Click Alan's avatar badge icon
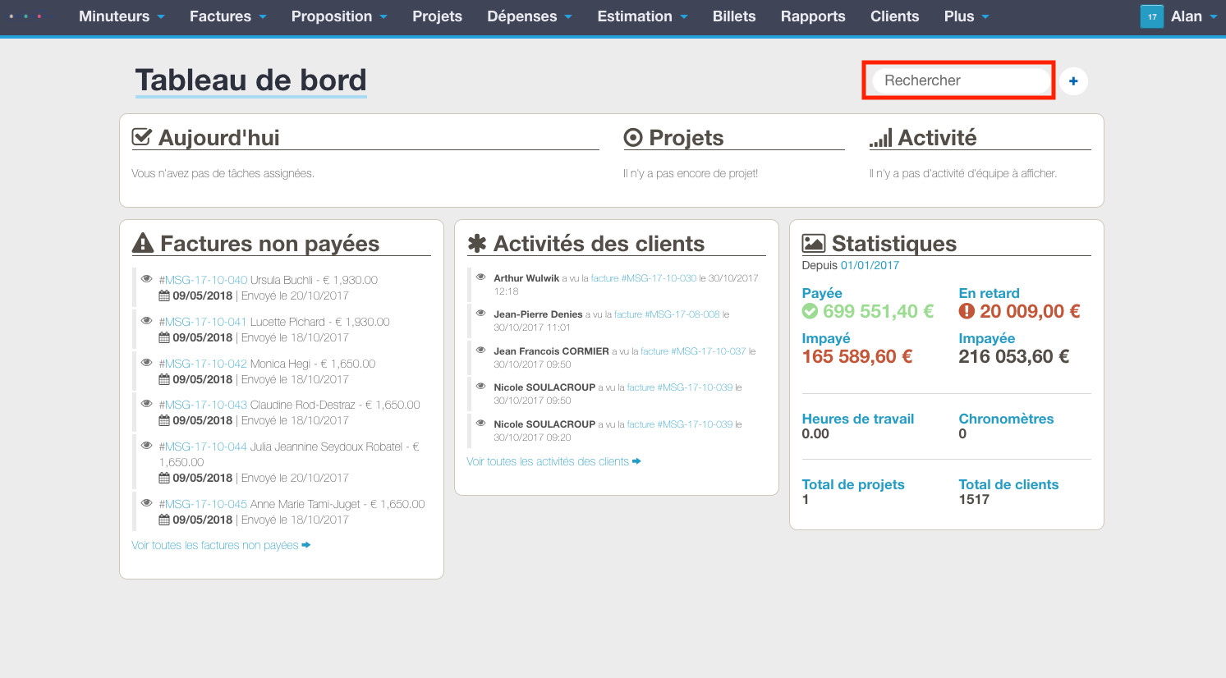Image resolution: width=1226 pixels, height=678 pixels. [x=1152, y=16]
